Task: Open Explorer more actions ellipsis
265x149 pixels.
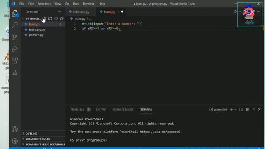Action: [x=60, y=12]
